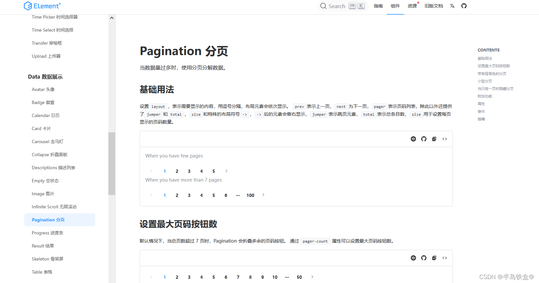Click next-page arrow in few-pages pagination
Image resolution: width=539 pixels, height=283 pixels.
click(x=226, y=171)
